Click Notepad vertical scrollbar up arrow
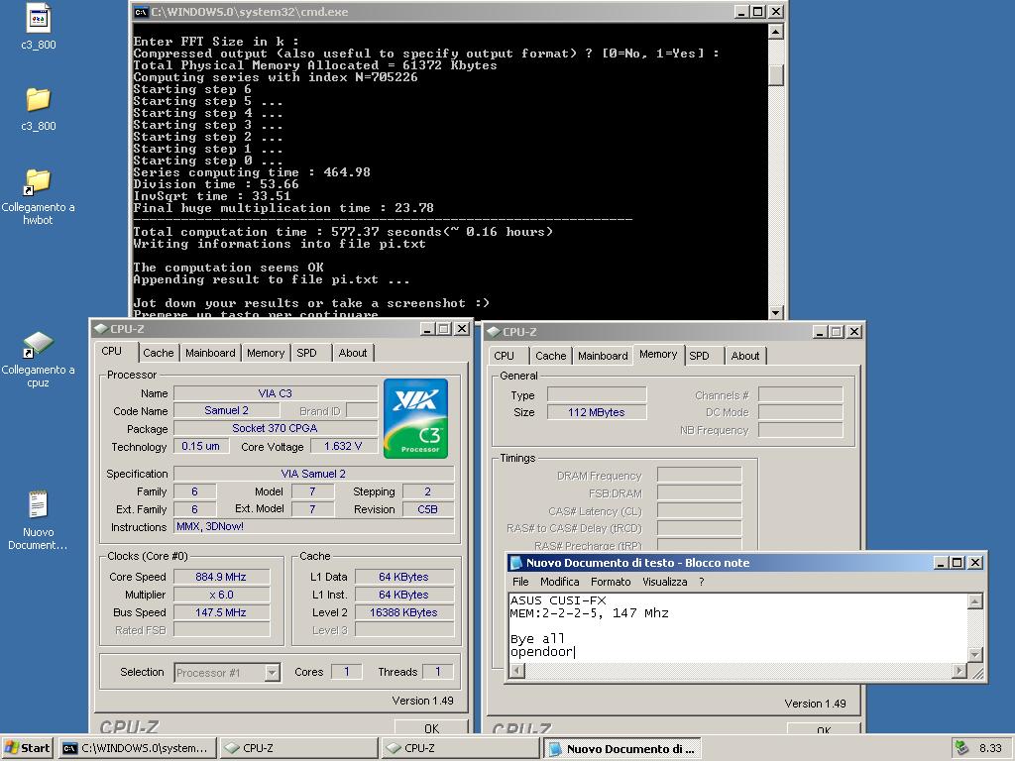This screenshot has height=761, width=1015. pos(975,601)
